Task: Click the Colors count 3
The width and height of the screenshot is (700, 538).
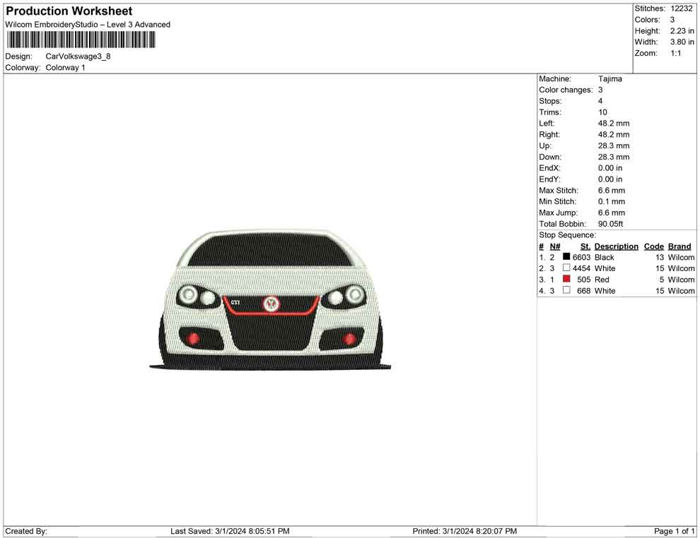Action: (672, 20)
